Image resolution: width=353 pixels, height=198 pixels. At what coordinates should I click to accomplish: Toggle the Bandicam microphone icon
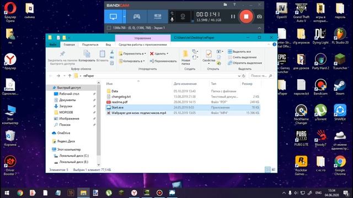172,20
